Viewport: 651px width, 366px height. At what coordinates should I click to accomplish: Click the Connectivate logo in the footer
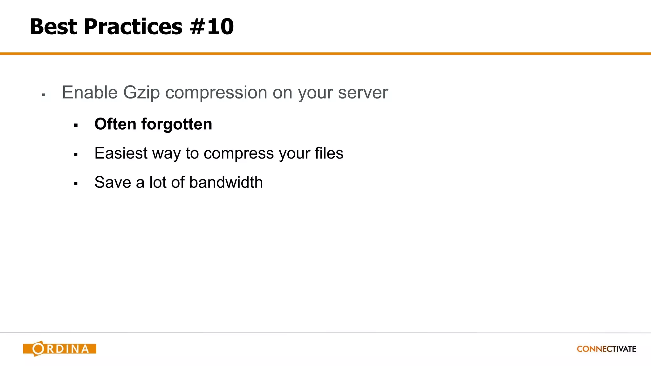(x=606, y=349)
